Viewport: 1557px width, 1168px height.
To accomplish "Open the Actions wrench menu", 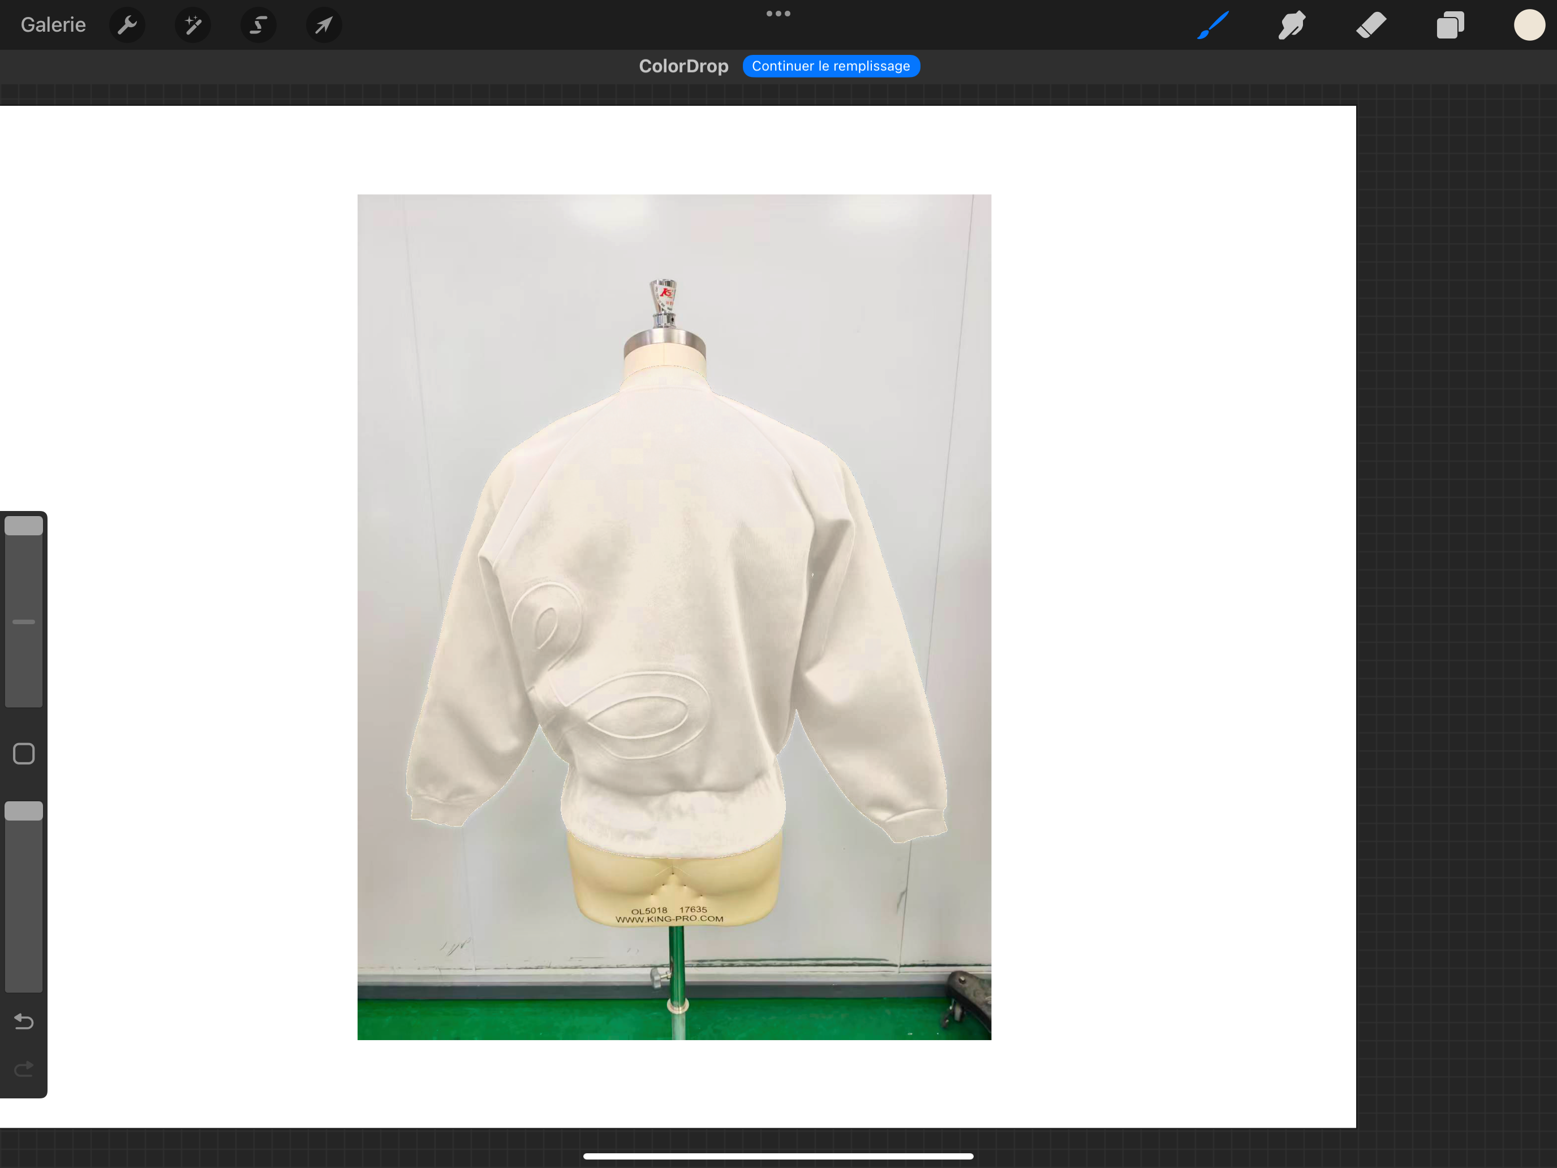I will (x=127, y=25).
